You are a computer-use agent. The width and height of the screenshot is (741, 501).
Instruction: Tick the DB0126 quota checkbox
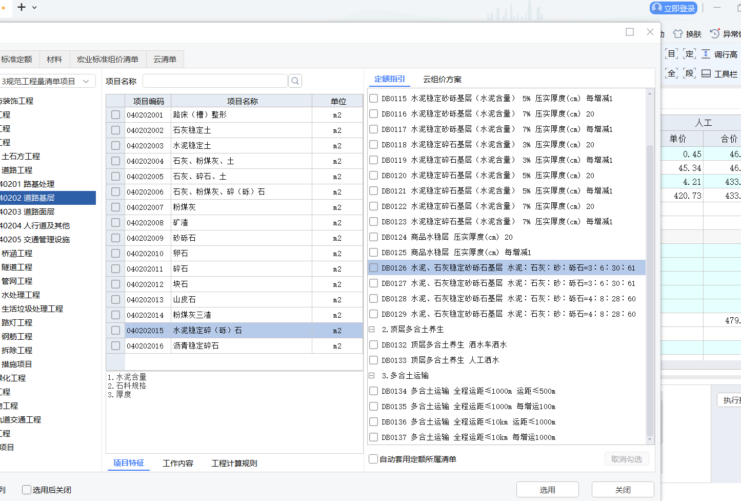coord(374,268)
